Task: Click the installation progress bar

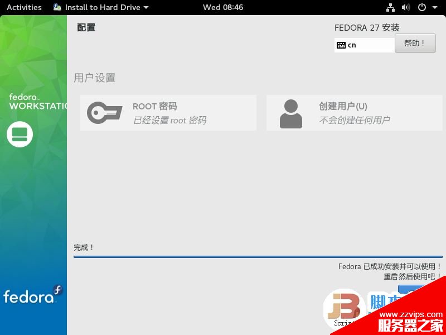Action: click(258, 257)
